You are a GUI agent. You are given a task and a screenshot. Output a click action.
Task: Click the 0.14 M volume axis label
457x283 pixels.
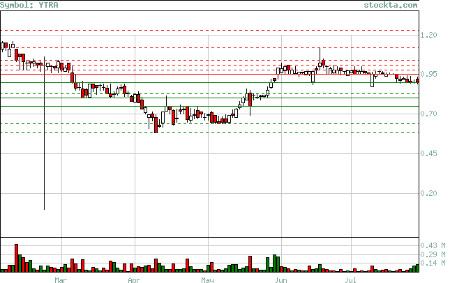pyautogui.click(x=433, y=263)
